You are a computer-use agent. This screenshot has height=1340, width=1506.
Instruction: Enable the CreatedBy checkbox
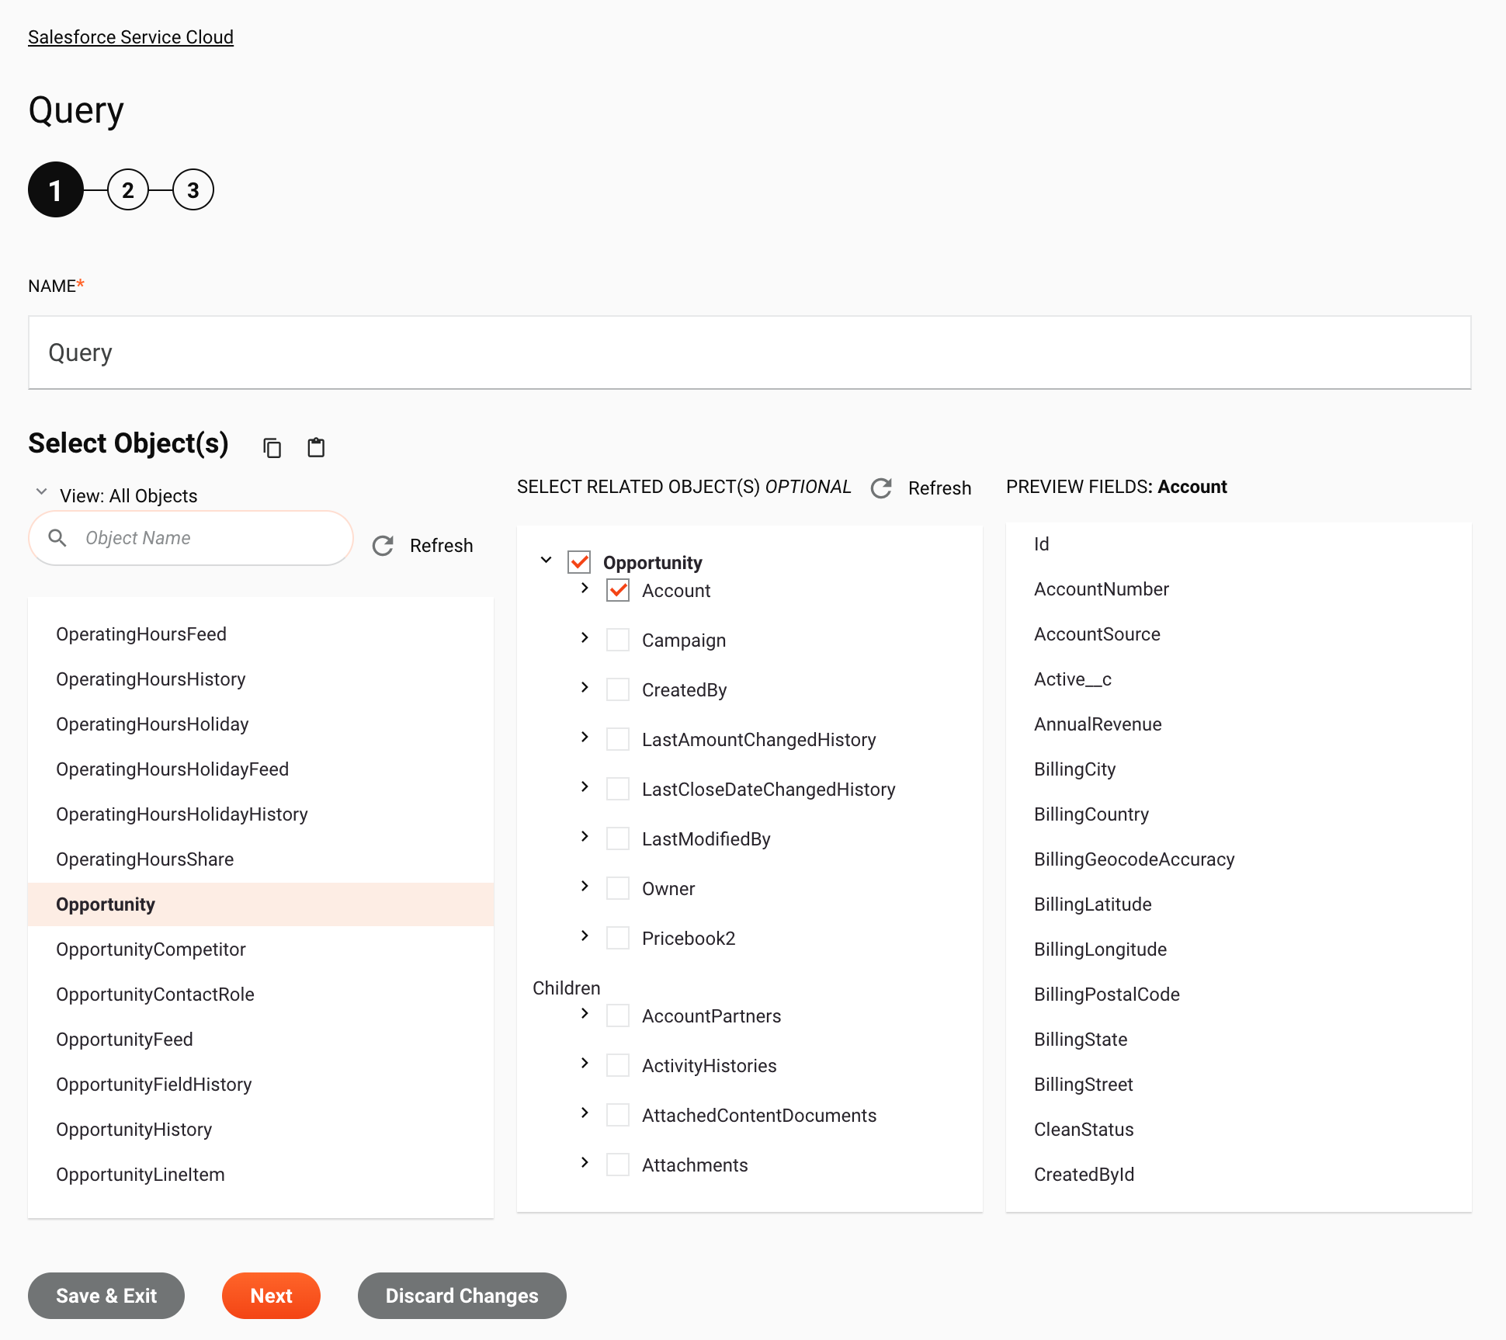618,689
